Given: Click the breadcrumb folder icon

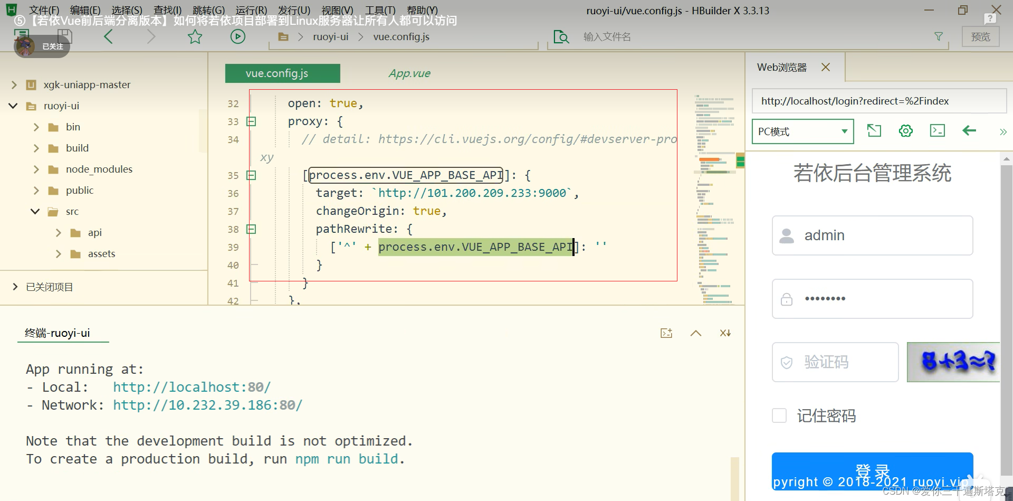Looking at the screenshot, I should coord(283,37).
